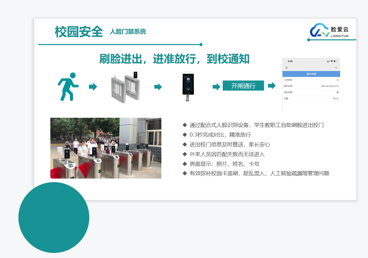Click the arrow between turnstile and terminal
This screenshot has width=368, height=258.
pos(158,87)
